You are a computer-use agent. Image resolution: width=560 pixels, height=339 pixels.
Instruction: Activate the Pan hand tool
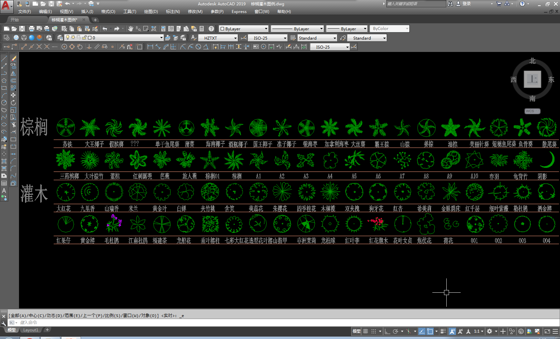coord(130,29)
